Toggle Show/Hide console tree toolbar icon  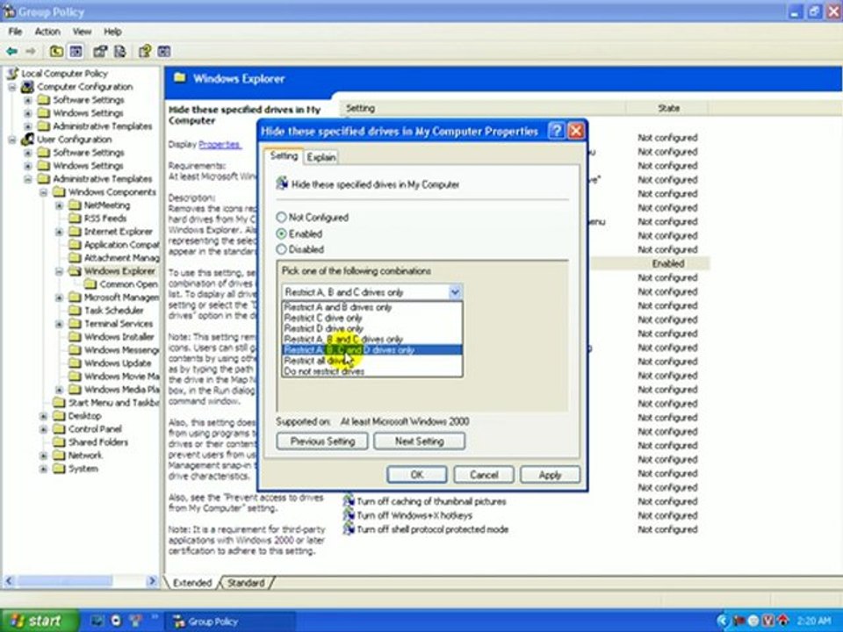coord(76,52)
